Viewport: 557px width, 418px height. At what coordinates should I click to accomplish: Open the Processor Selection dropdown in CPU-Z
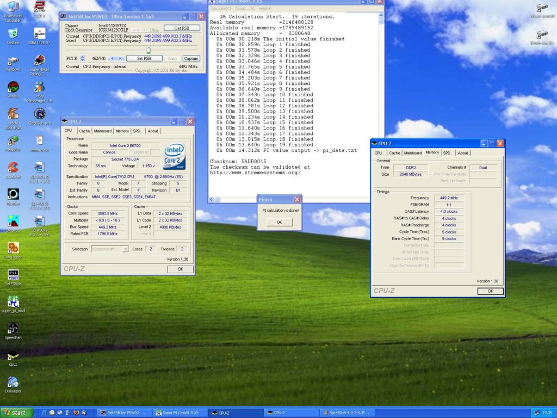click(109, 249)
